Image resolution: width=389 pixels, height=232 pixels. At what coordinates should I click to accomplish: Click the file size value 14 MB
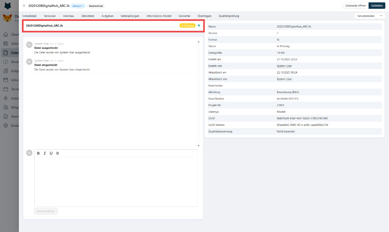[x=281, y=53]
